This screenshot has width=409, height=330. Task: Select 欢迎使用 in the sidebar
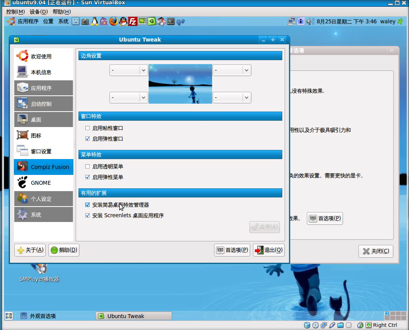[44, 56]
